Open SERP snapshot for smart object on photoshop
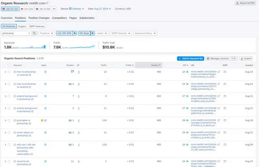The width and height of the screenshot is (259, 167). (x=225, y=132)
